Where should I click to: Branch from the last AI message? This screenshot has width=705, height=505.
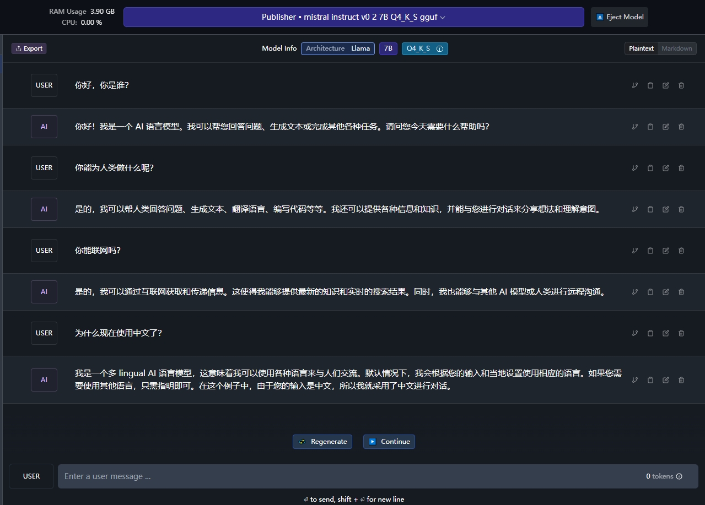pyautogui.click(x=635, y=380)
